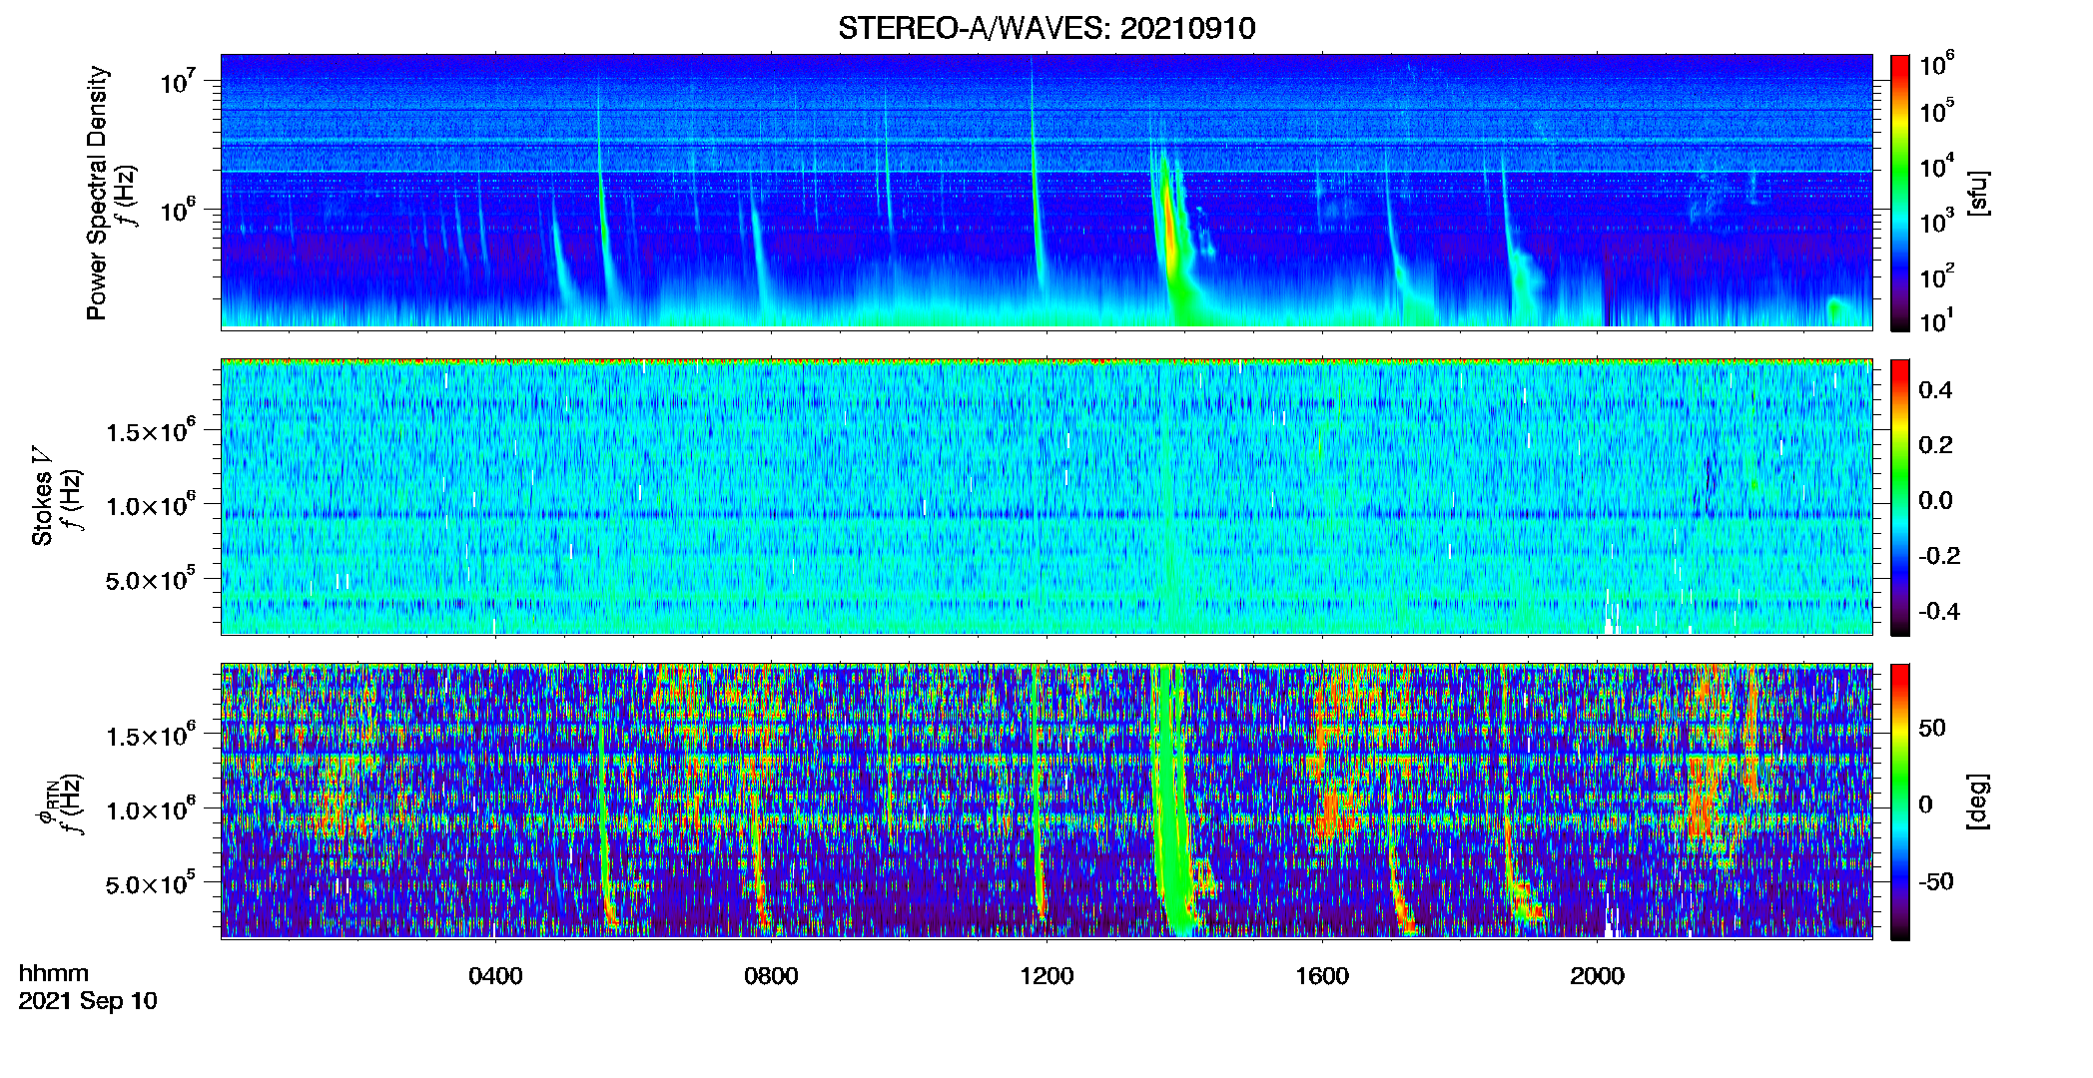
Task: Click the -0.2 tick on the Stokes V colorbar
Action: coord(1939,556)
